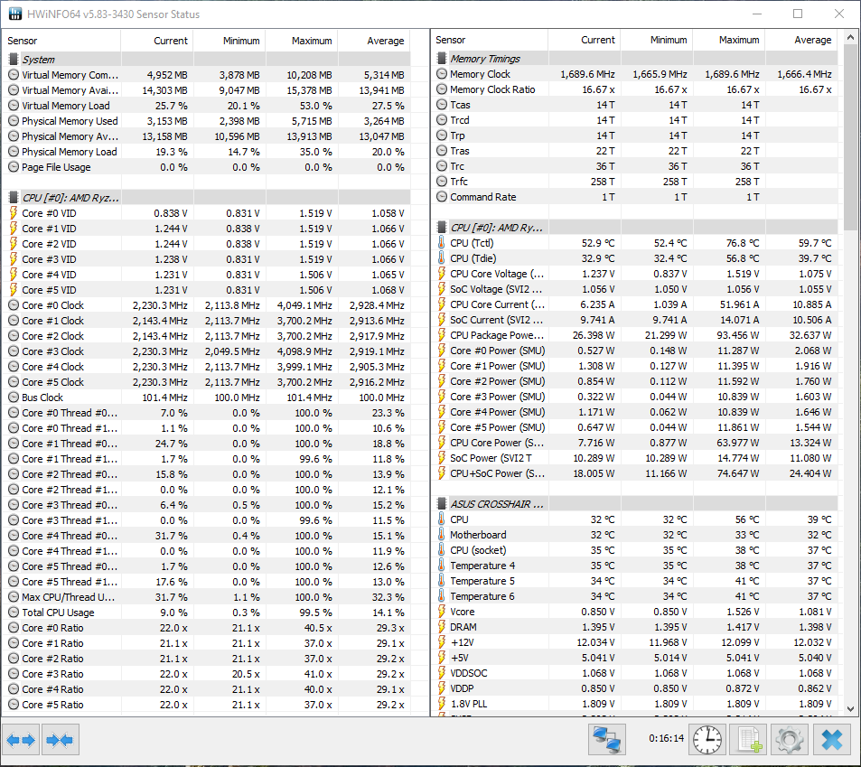The height and width of the screenshot is (767, 861).
Task: Select the Physical Memory Used row
Action: tap(209, 121)
